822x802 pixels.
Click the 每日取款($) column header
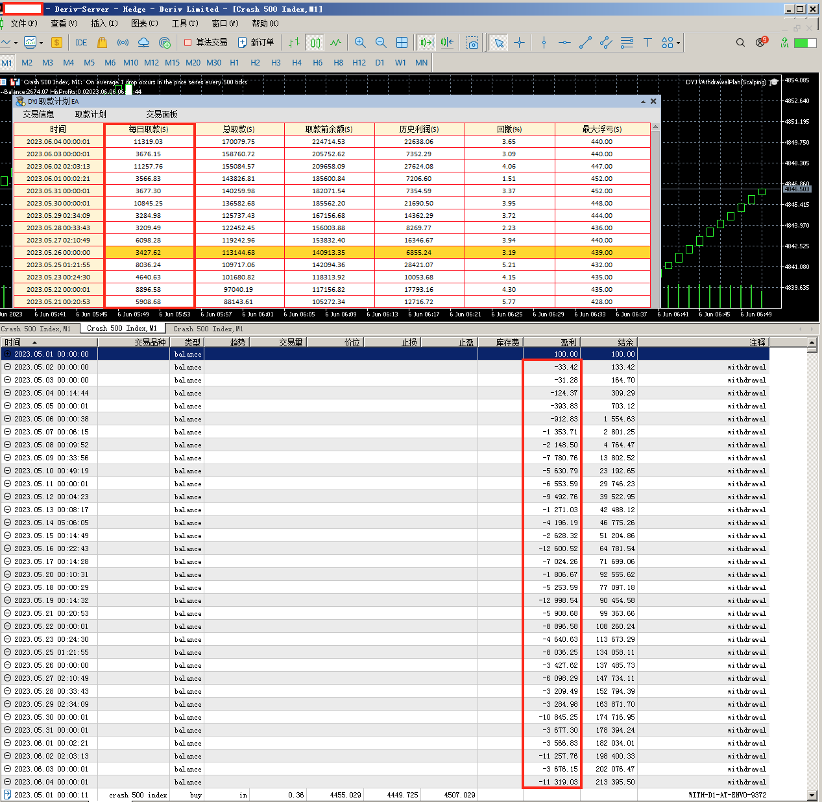(x=149, y=129)
